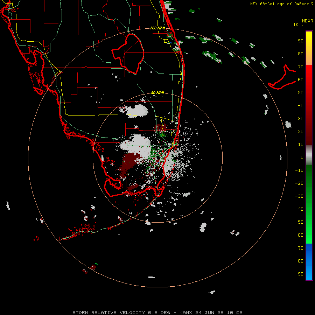The height and width of the screenshot is (315, 315).
Task: Click the -20 value on the velocity scale
Action: click(x=299, y=183)
